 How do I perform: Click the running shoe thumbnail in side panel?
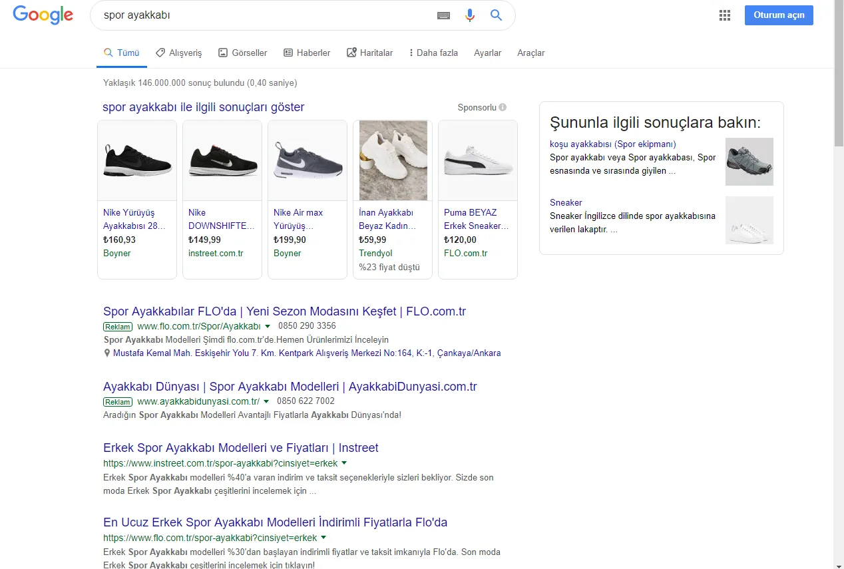coord(749,162)
